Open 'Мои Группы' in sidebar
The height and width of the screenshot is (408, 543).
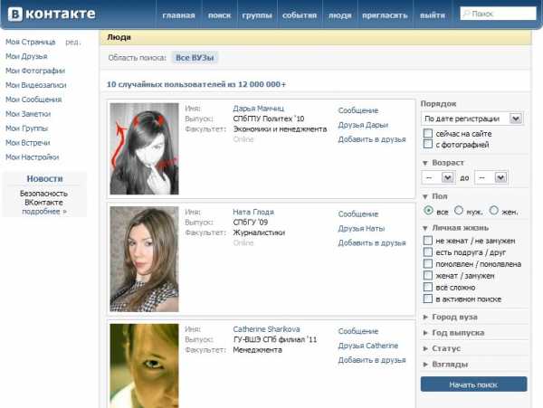pos(26,128)
